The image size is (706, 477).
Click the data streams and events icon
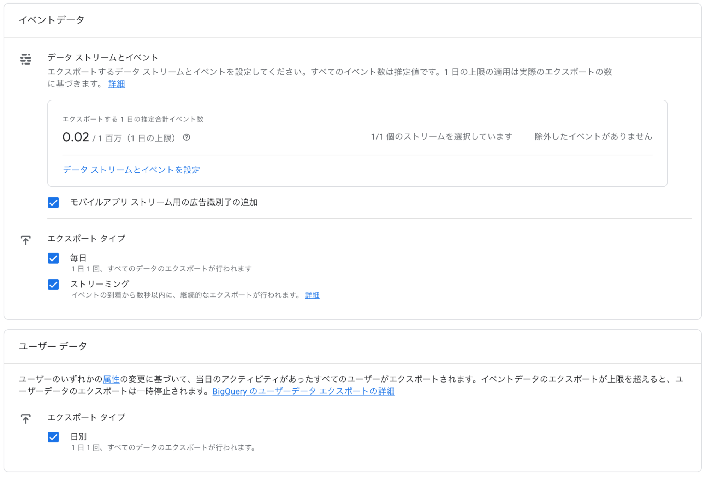(26, 59)
